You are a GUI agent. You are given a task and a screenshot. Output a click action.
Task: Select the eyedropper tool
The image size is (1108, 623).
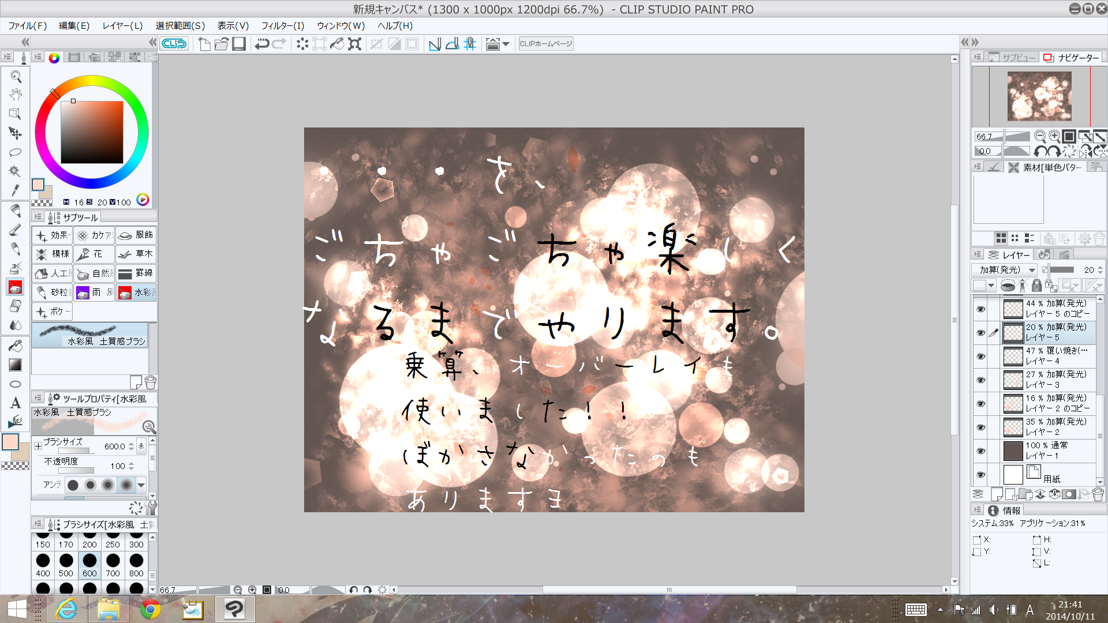pos(16,190)
